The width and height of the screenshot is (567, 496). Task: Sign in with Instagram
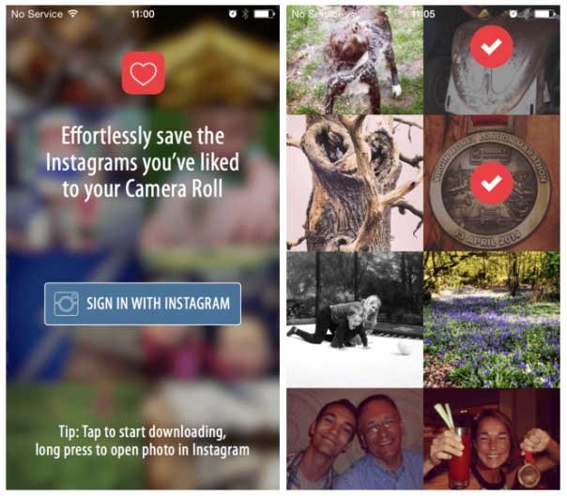coord(143,304)
